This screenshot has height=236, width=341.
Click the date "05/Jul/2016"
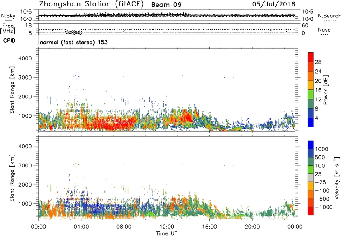pos(274,4)
